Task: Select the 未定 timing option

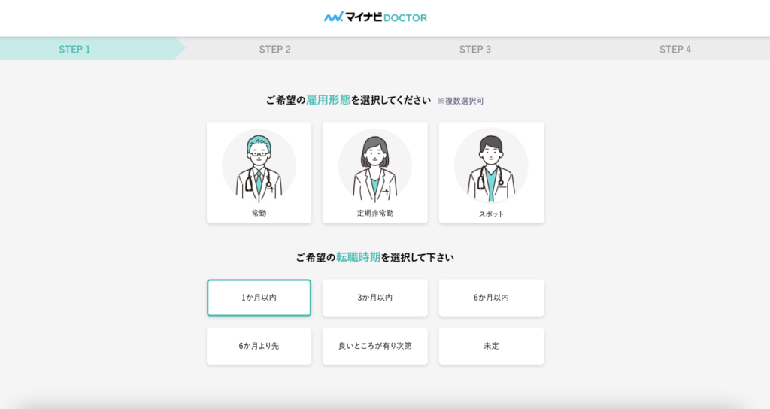Action: pos(491,346)
